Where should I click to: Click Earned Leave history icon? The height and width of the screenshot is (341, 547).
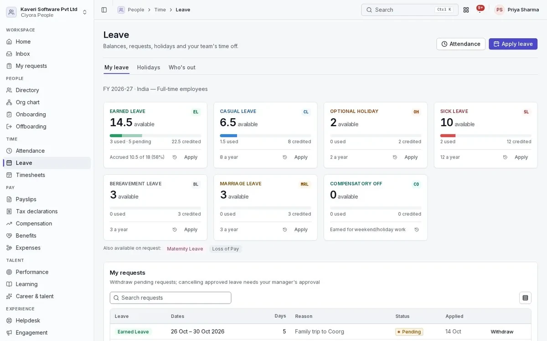coord(175,157)
